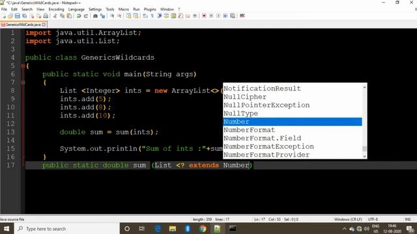The height and width of the screenshot is (234, 417).
Task: Save the current file via toolbar
Action: [18, 16]
